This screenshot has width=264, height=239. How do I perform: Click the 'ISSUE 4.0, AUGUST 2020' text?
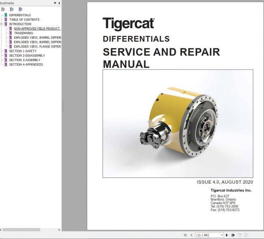tap(225, 182)
